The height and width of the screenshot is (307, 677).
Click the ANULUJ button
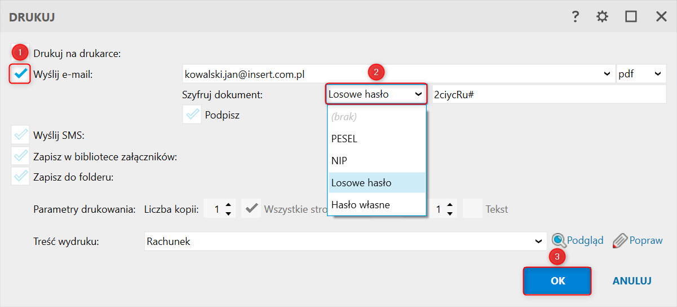(632, 281)
